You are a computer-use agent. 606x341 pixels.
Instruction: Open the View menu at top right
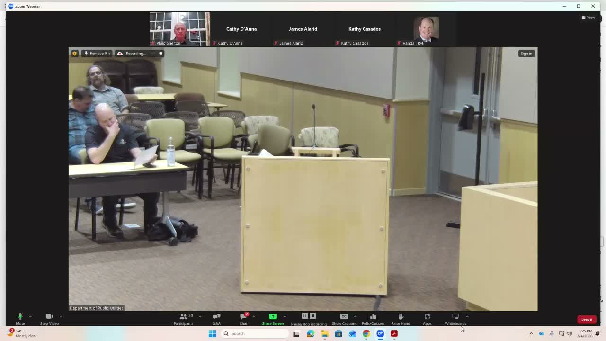pos(588,18)
